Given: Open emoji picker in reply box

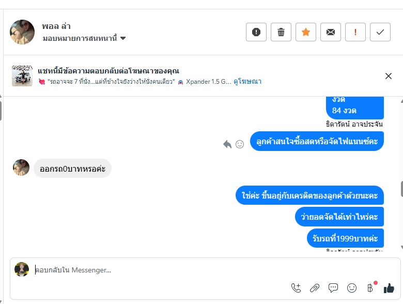Looking at the screenshot, I should tap(352, 288).
